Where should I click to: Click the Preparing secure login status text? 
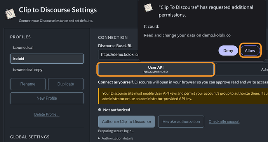tap(116, 131)
